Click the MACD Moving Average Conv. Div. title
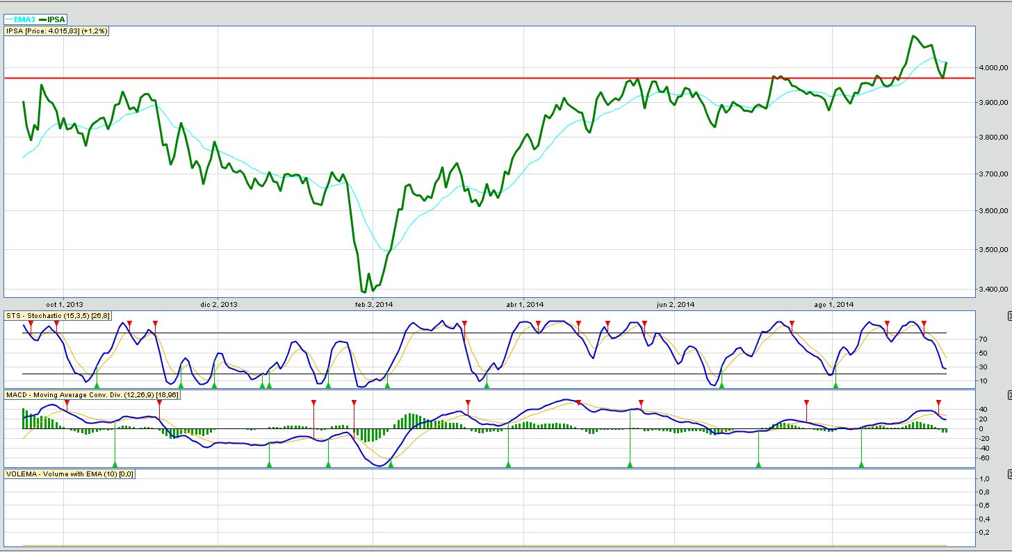The height and width of the screenshot is (552, 1012). [x=92, y=395]
